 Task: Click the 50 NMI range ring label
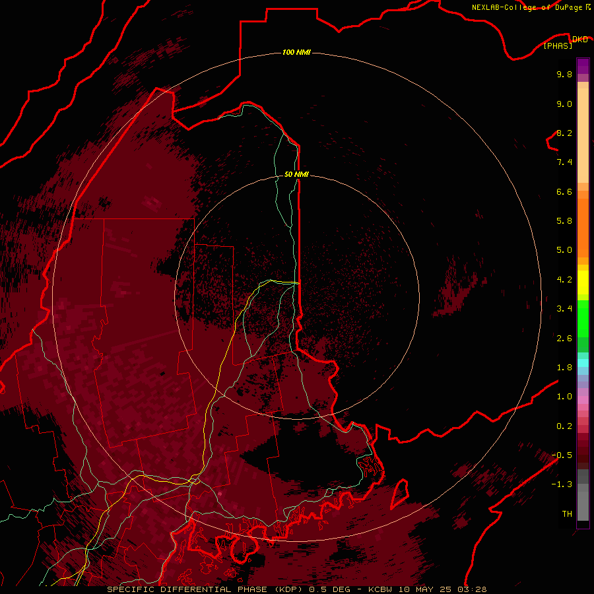pyautogui.click(x=296, y=174)
